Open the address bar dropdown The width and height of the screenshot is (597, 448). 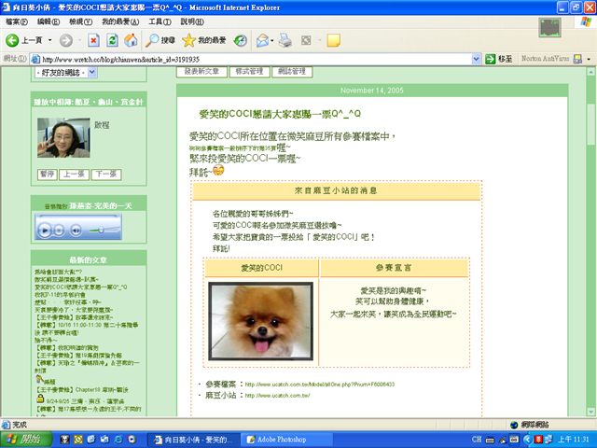(x=476, y=59)
